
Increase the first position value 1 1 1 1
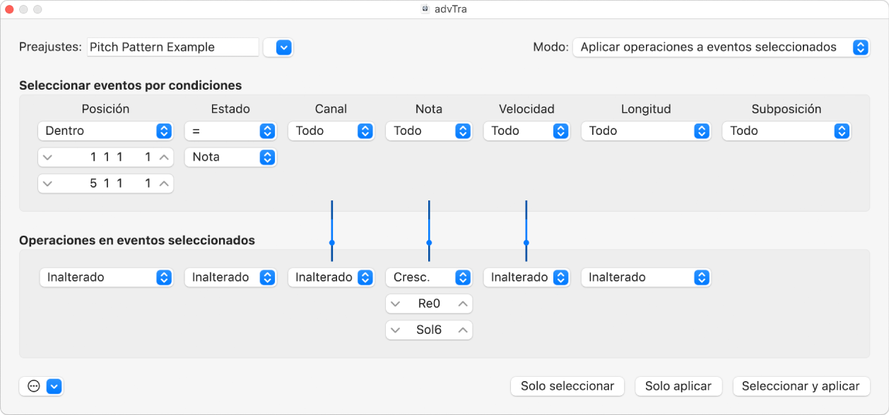(164, 157)
